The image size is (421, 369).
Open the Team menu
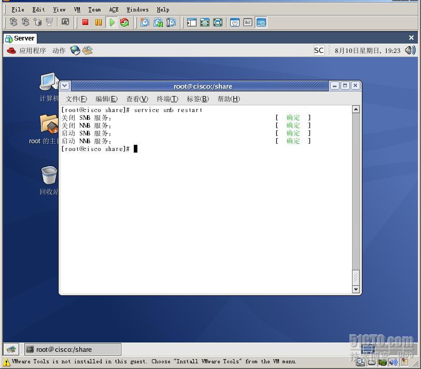pos(94,10)
